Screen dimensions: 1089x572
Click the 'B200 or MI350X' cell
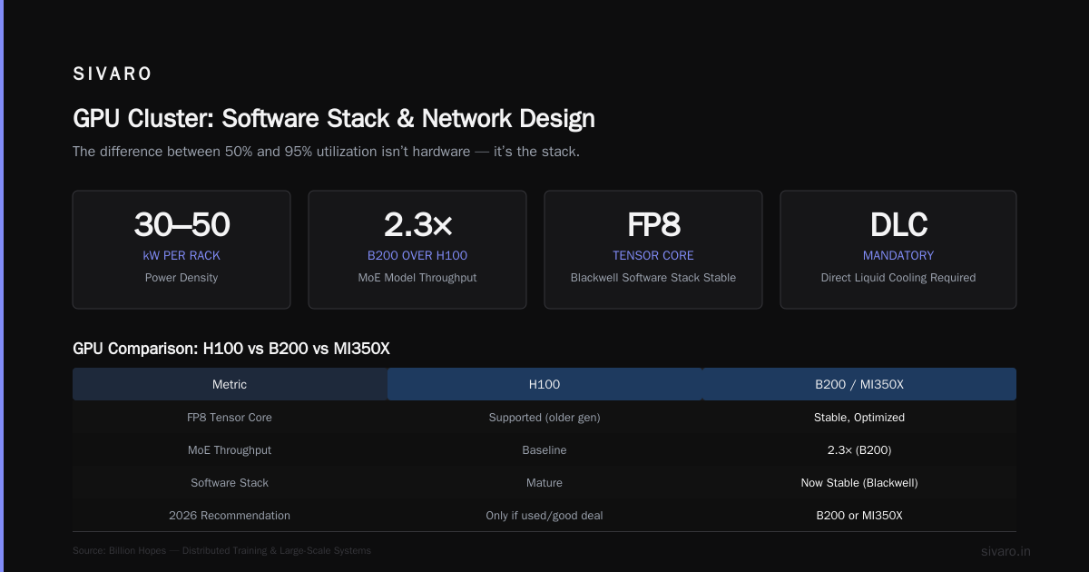point(859,516)
